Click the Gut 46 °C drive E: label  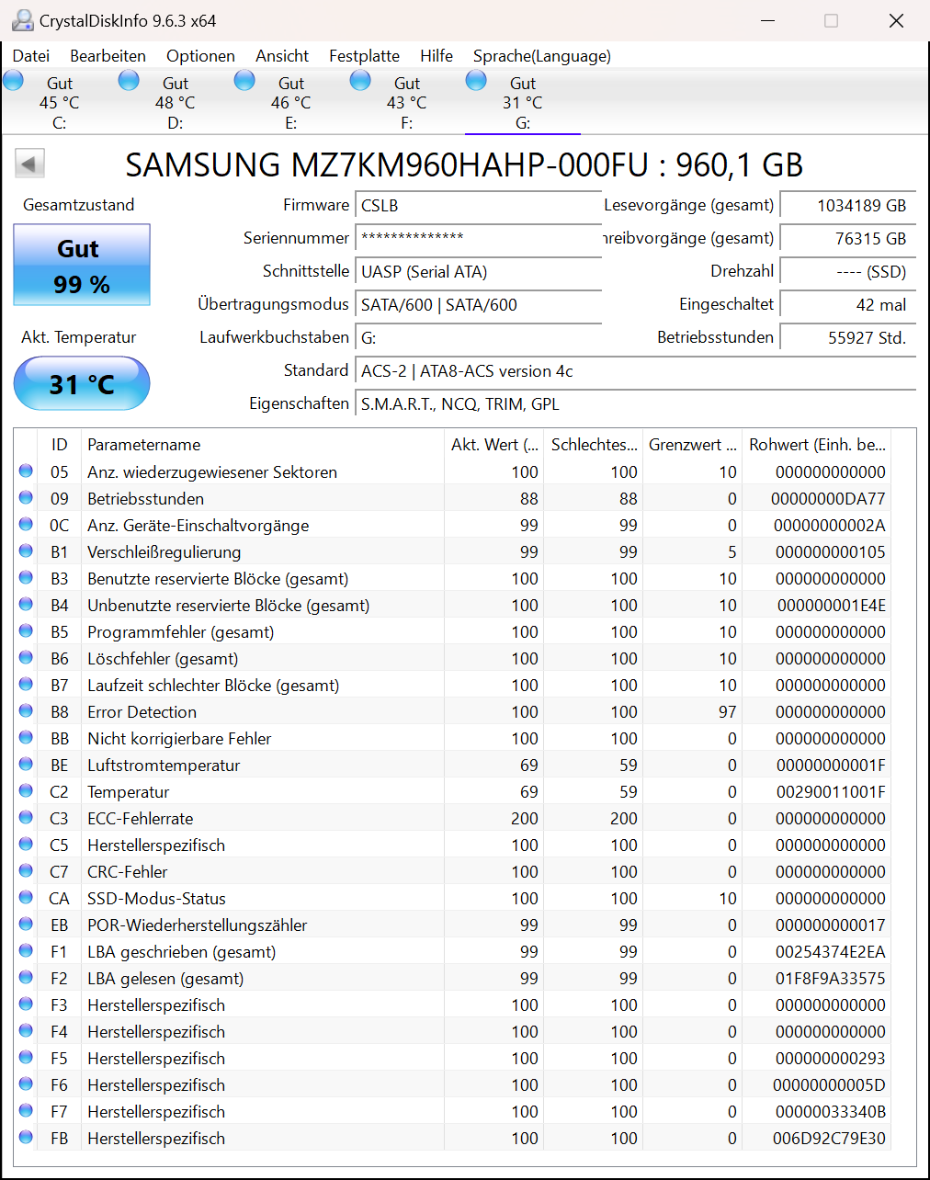click(291, 102)
